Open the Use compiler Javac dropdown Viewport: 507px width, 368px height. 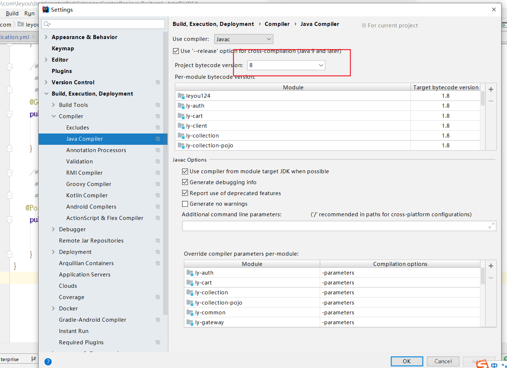pyautogui.click(x=244, y=39)
